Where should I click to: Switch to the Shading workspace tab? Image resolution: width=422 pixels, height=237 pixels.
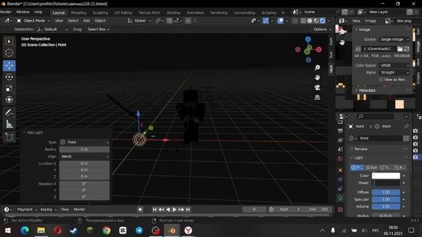click(x=173, y=13)
